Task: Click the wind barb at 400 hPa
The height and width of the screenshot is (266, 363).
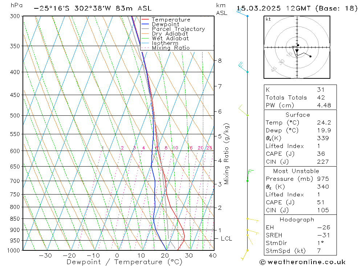Action: 243,67
